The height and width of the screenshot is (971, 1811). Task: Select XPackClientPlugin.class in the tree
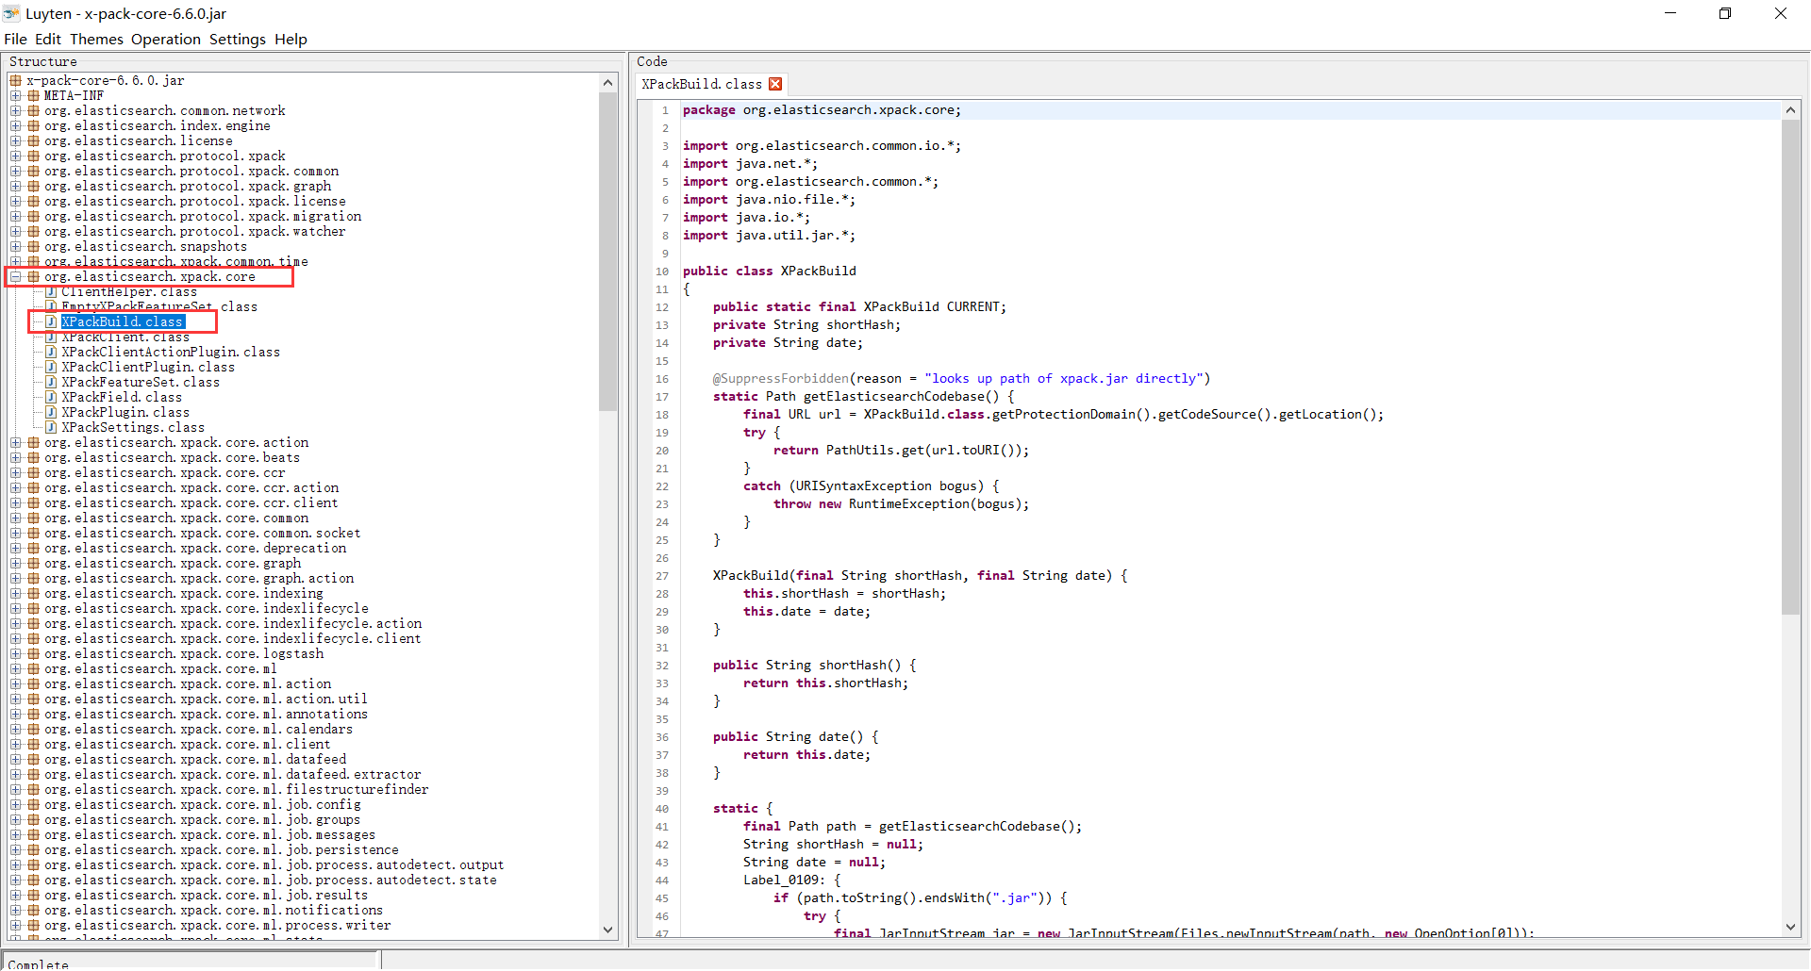coord(148,367)
